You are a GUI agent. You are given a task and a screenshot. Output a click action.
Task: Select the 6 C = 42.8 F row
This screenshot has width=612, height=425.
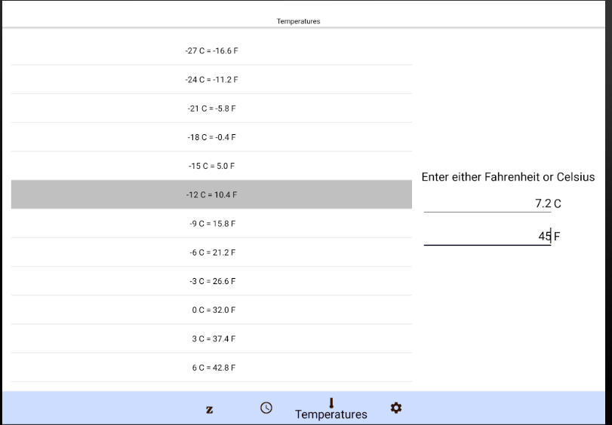211,368
